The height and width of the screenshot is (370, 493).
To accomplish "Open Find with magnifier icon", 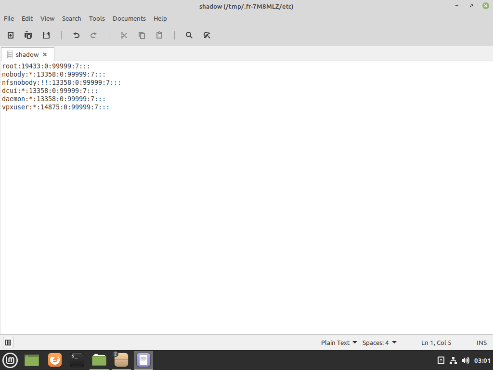I will click(x=189, y=35).
